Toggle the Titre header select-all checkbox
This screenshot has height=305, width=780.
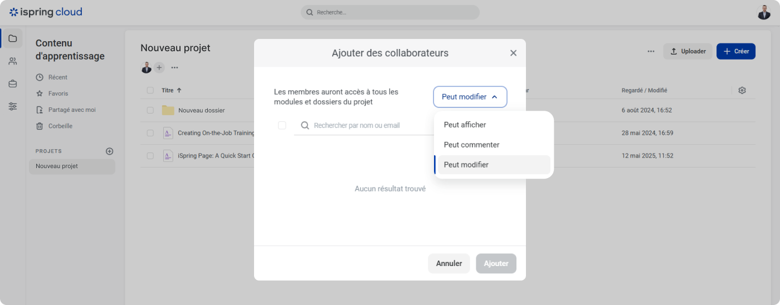tap(150, 90)
